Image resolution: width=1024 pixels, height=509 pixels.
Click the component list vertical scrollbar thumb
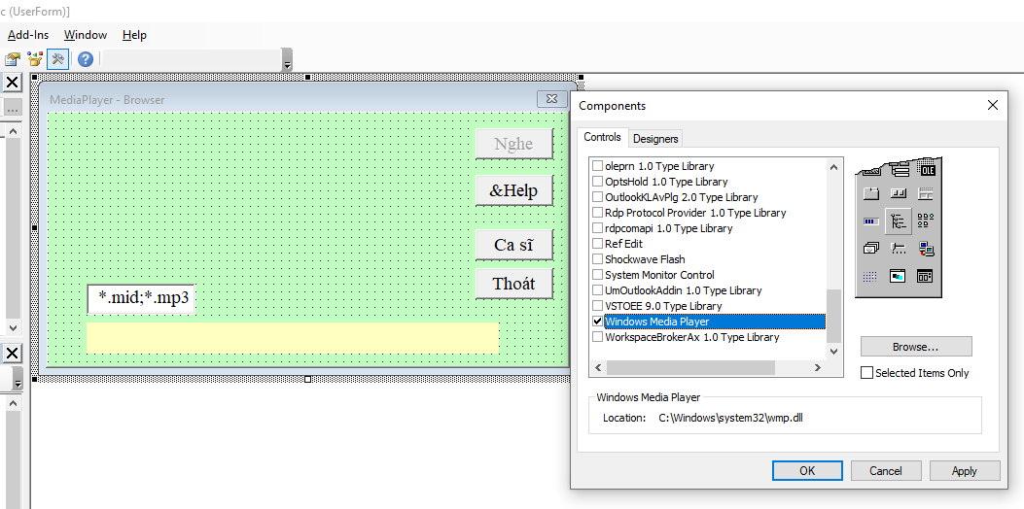833,317
